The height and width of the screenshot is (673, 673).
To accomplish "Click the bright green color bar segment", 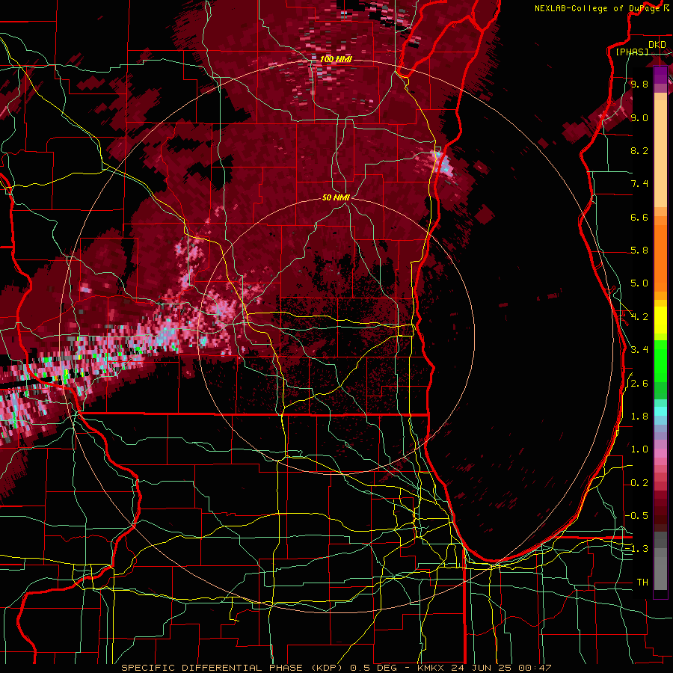I will (x=660, y=360).
